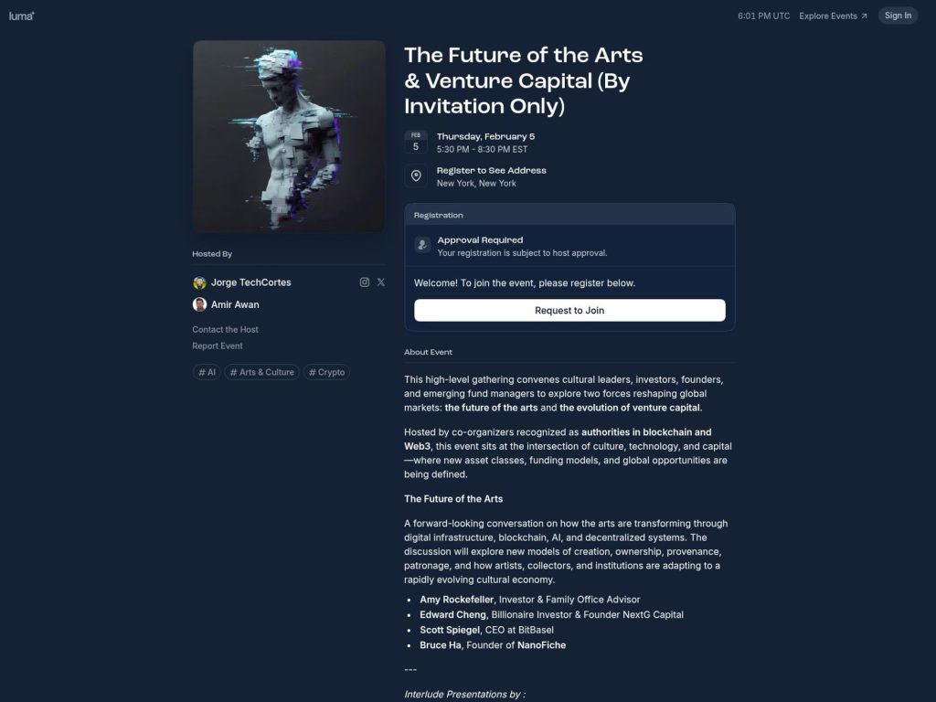The height and width of the screenshot is (702, 936).
Task: Click the glitch statue event poster image
Action: (288, 134)
